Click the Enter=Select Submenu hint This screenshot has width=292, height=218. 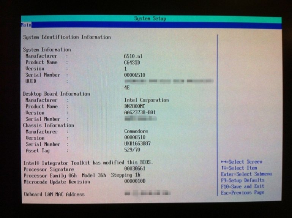point(246,174)
